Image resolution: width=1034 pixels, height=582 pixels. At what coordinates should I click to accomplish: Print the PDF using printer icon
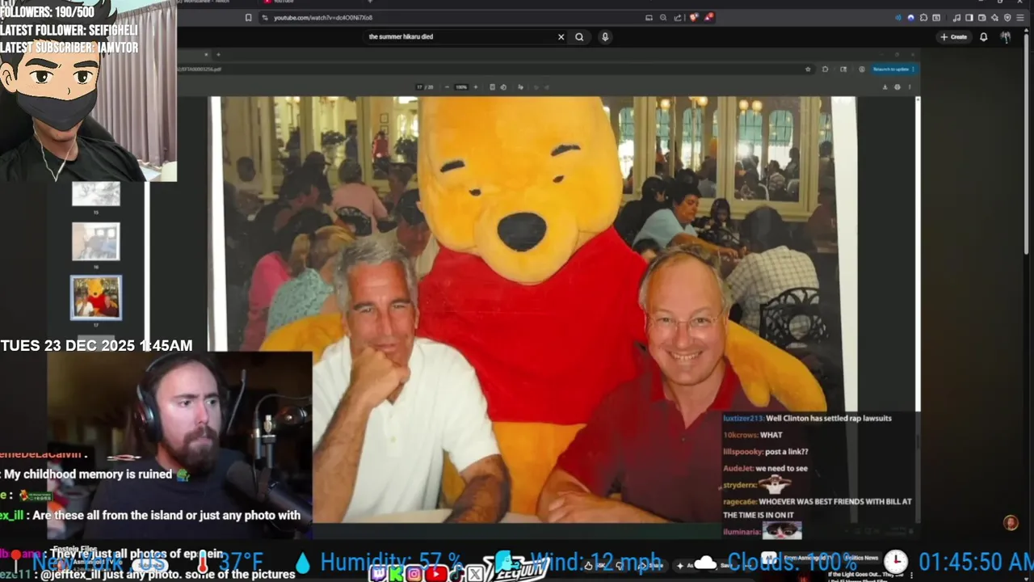point(897,87)
